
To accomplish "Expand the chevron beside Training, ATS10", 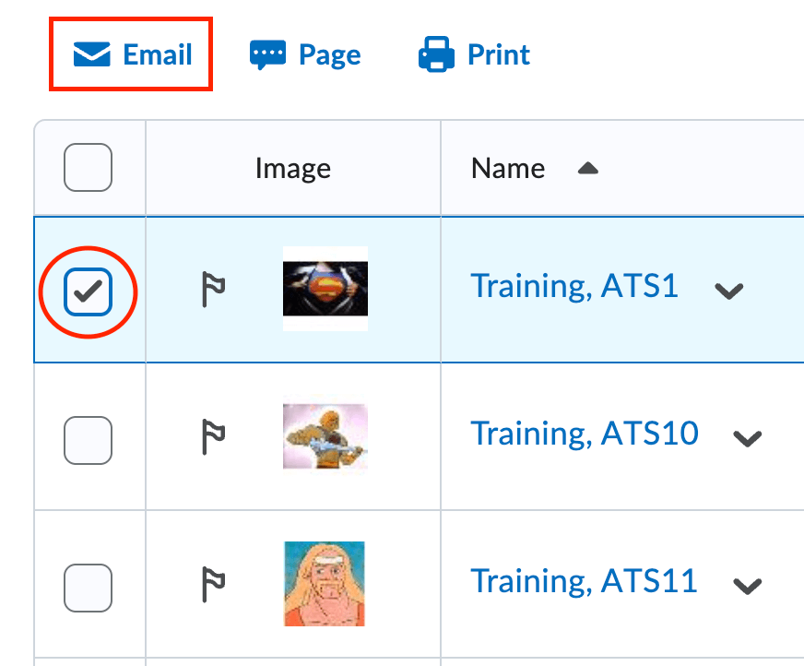I will pos(749,438).
